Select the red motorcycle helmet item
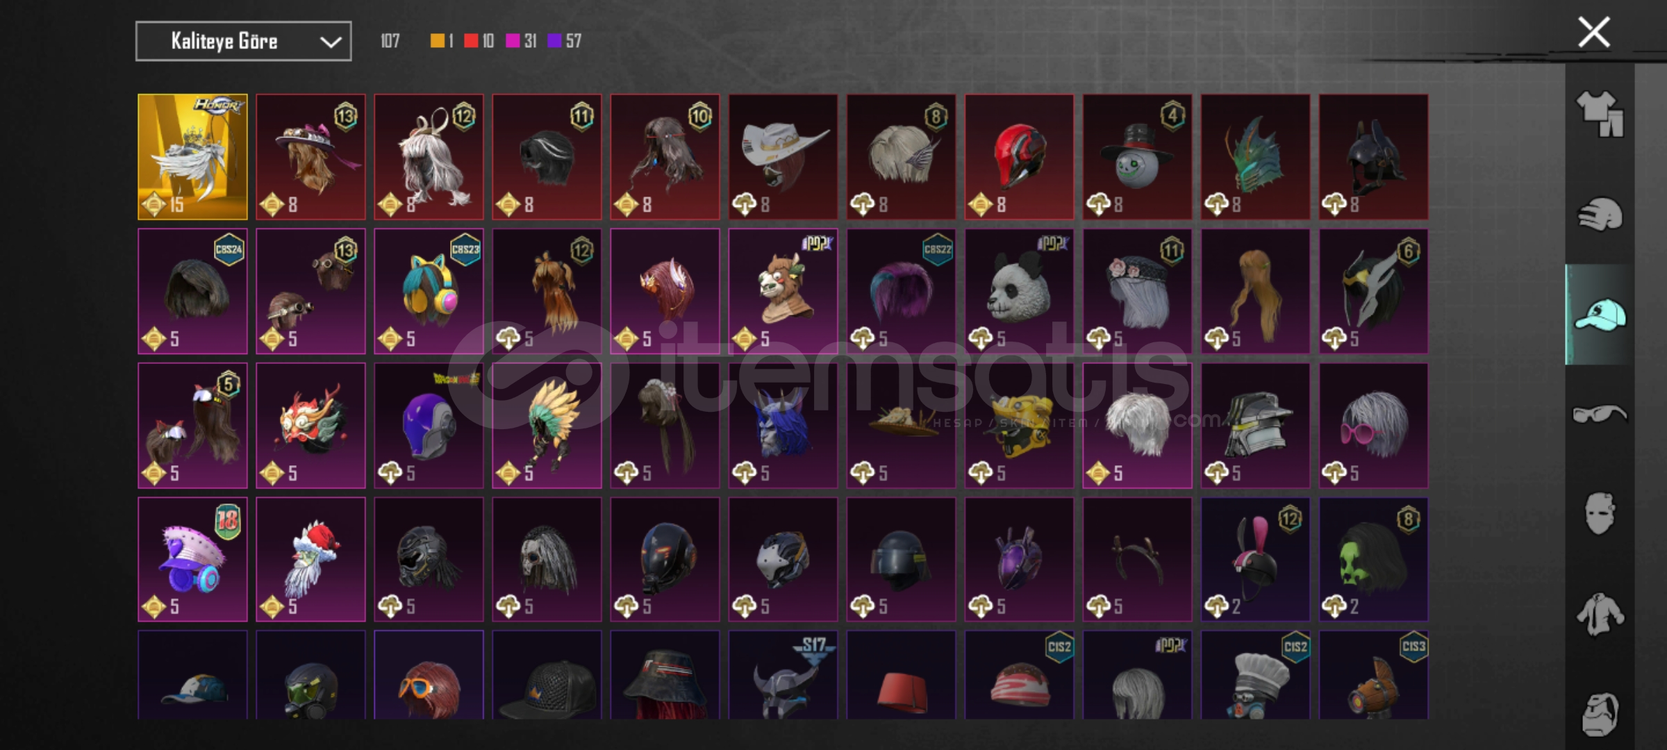This screenshot has width=1667, height=750. [x=1019, y=157]
